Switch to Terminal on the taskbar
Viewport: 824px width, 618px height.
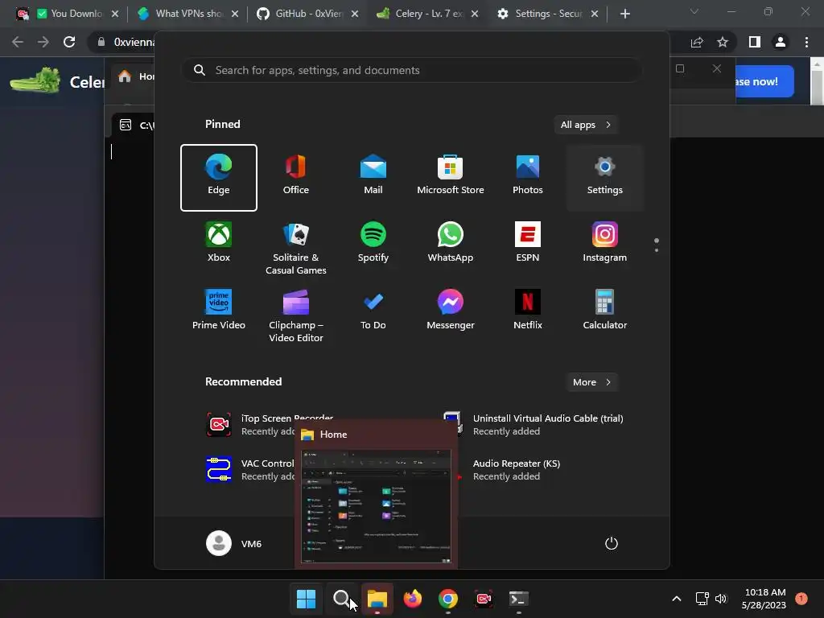click(519, 599)
